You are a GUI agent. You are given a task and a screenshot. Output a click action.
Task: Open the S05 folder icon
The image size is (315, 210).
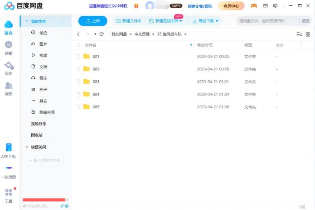tap(86, 107)
